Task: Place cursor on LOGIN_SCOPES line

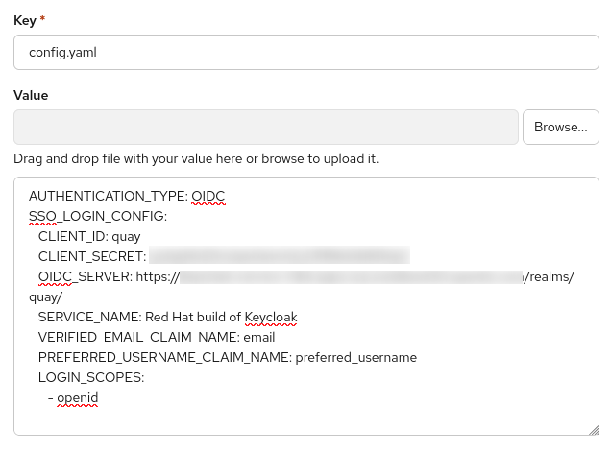Action: [91, 377]
